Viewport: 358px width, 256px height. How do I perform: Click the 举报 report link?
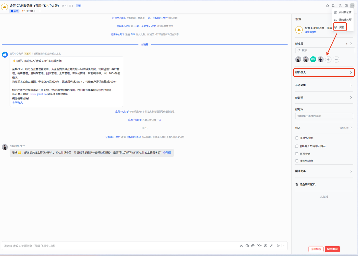click(x=324, y=197)
